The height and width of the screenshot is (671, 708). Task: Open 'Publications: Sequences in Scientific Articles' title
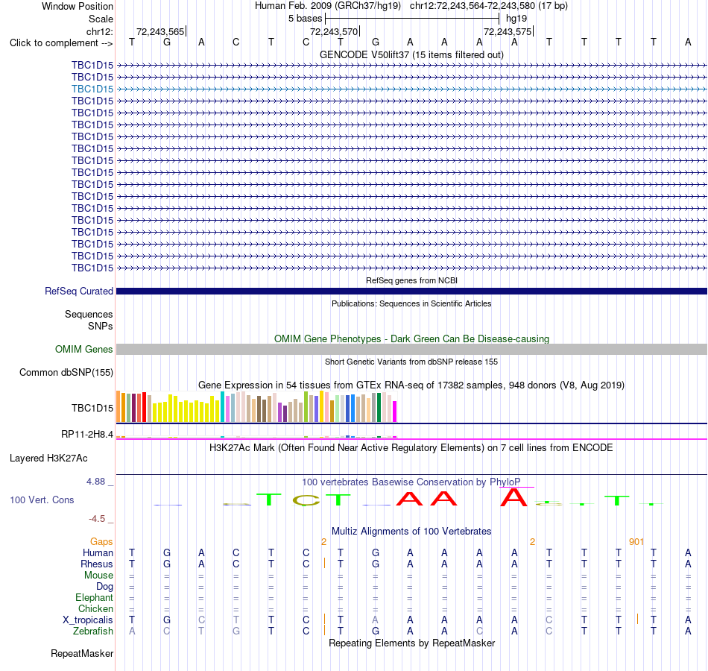[x=411, y=303]
